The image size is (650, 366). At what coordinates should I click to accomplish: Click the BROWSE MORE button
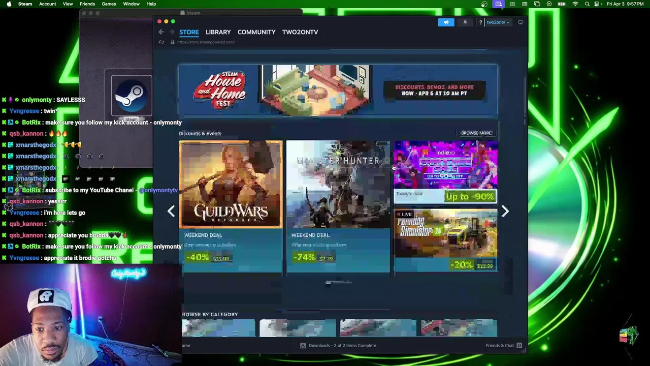(476, 133)
